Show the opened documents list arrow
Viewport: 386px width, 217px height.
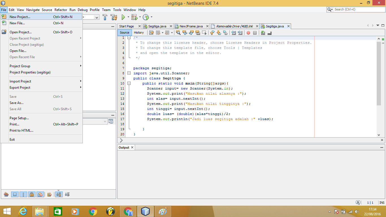[378, 25]
